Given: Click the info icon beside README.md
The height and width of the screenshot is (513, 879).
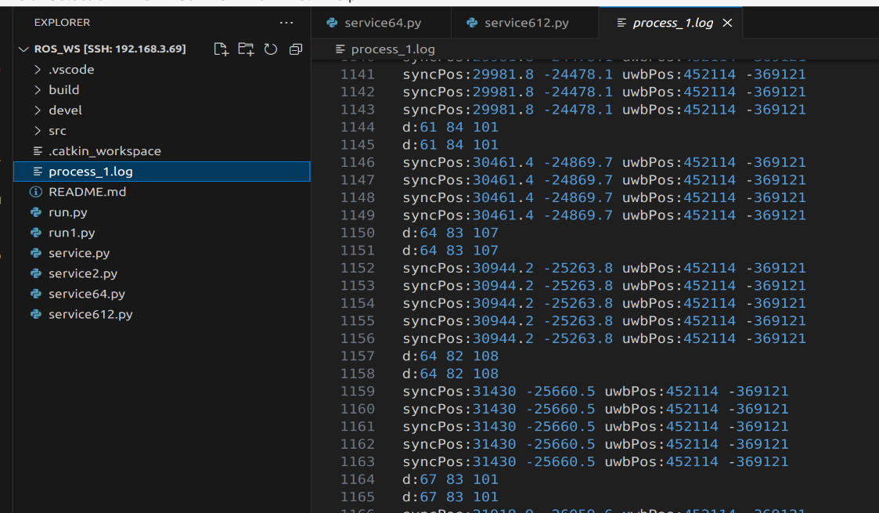Looking at the screenshot, I should click(35, 192).
